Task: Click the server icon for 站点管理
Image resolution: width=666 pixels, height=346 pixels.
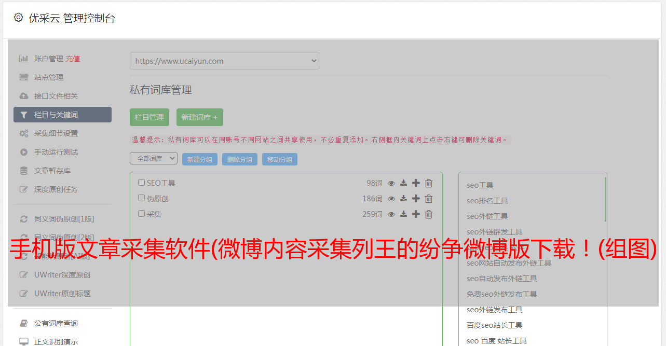Action: 23,77
